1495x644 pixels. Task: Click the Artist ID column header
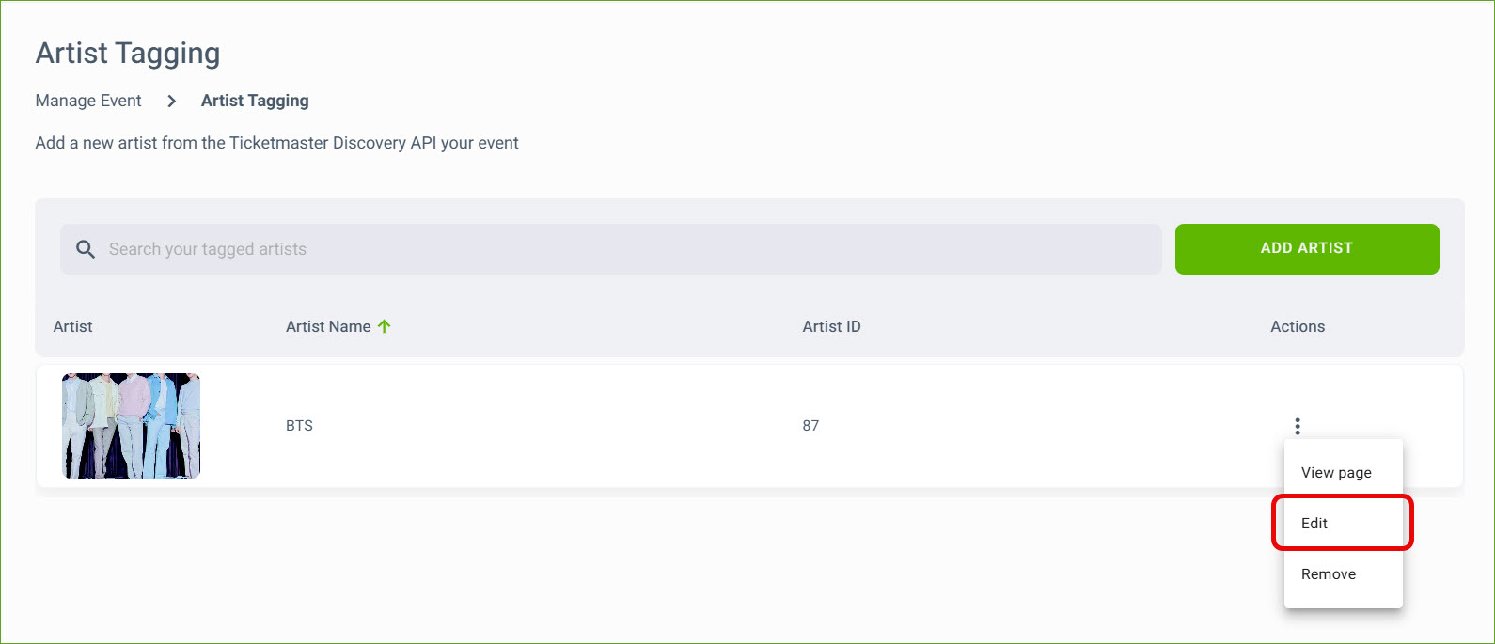point(831,326)
